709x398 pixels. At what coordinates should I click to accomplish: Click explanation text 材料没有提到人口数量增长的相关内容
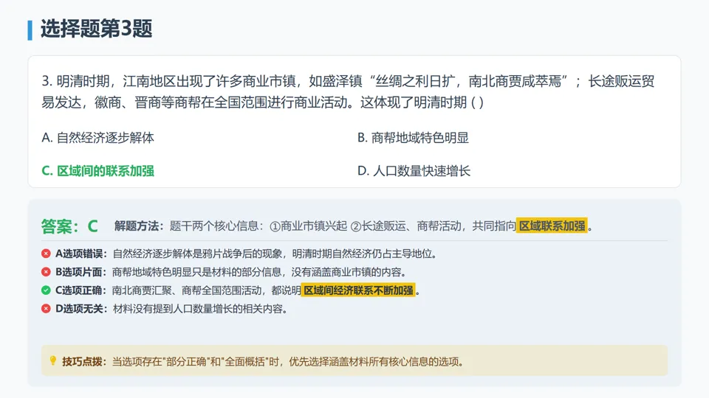(x=200, y=309)
